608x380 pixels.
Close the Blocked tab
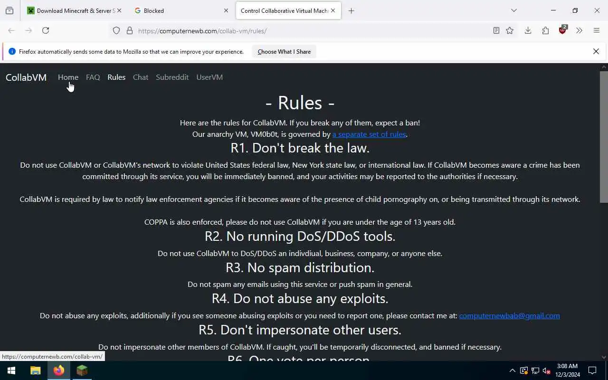(226, 10)
